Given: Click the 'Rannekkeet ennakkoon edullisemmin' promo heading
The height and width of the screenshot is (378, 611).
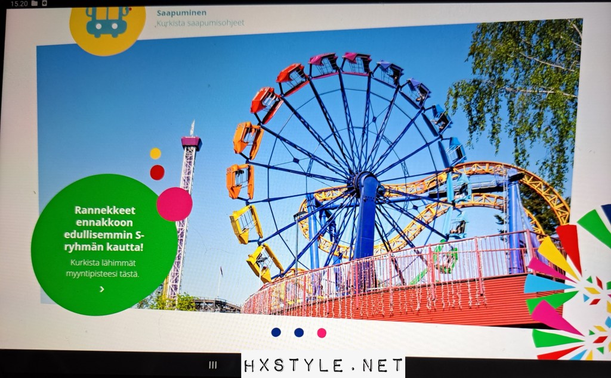Looking at the screenshot, I should pyautogui.click(x=105, y=228).
